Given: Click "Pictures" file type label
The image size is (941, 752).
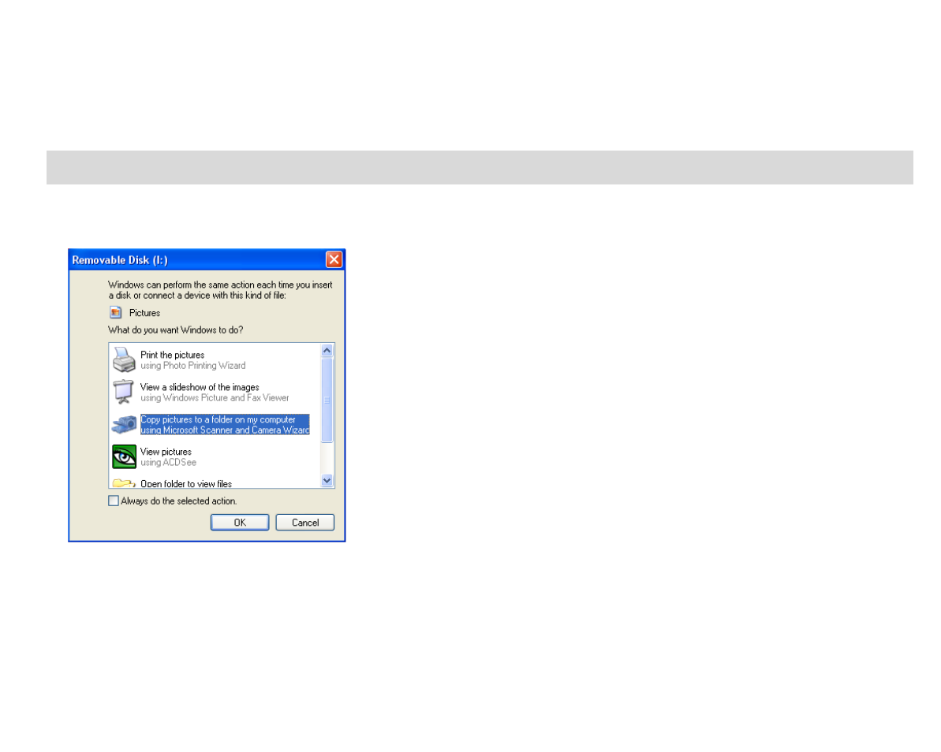Looking at the screenshot, I should point(144,313).
